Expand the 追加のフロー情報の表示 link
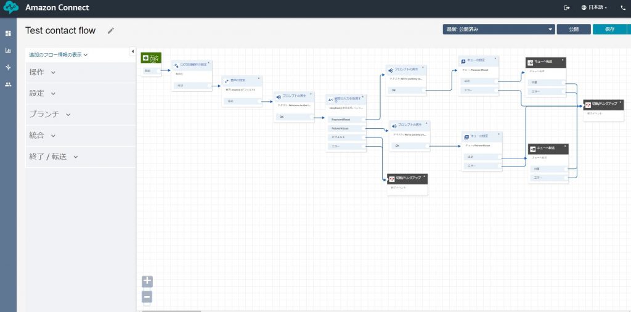631x312 pixels. click(x=59, y=55)
